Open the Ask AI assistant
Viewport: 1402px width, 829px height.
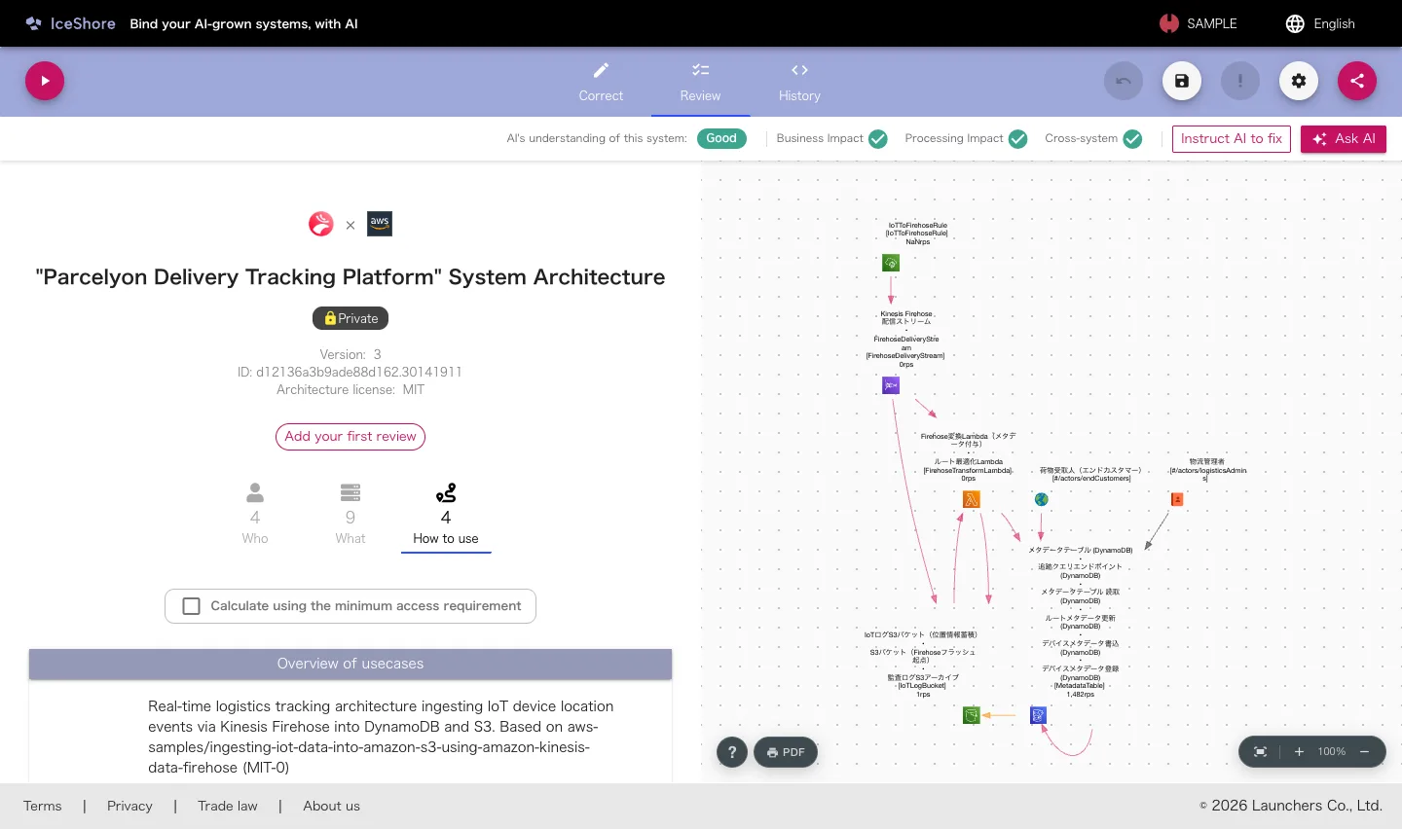click(1344, 139)
